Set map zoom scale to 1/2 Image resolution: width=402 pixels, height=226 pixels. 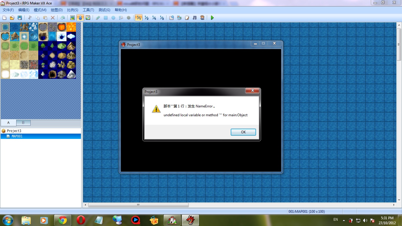(x=146, y=18)
